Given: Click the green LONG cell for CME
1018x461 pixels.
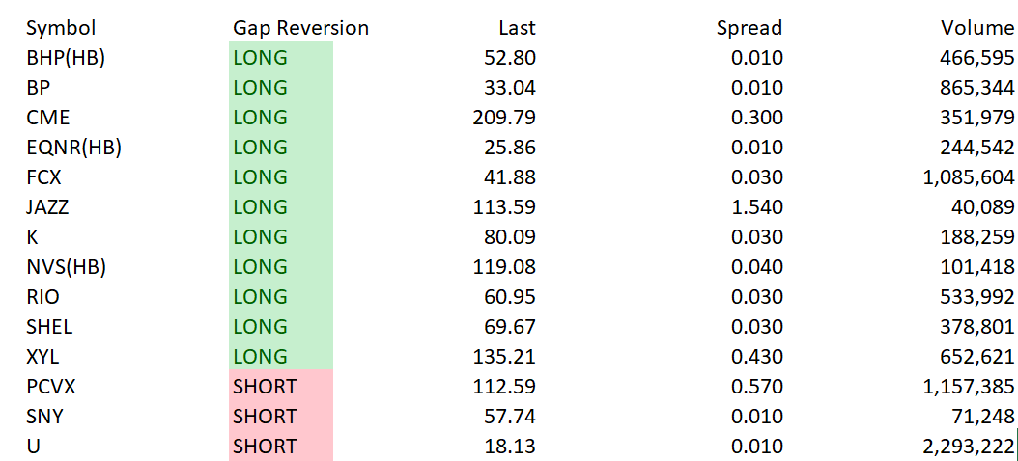Looking at the screenshot, I should click(280, 118).
